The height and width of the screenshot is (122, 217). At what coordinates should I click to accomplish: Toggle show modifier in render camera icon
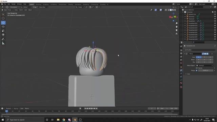(x=207, y=54)
